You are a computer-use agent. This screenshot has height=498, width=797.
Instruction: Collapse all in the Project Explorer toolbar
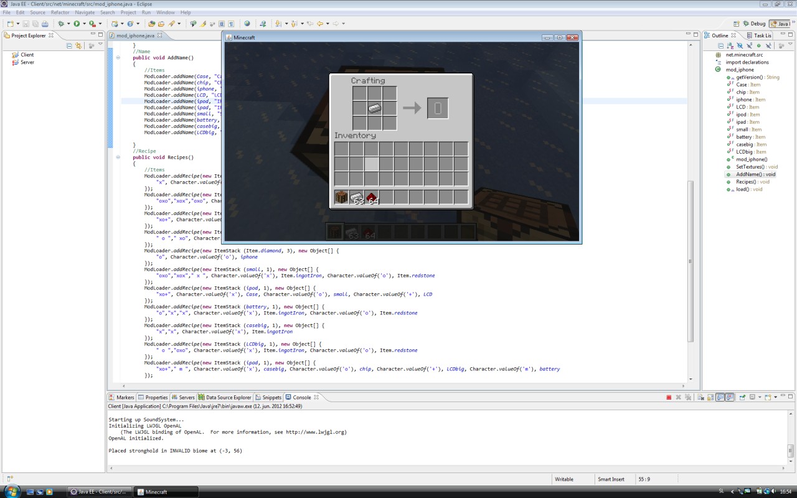69,45
